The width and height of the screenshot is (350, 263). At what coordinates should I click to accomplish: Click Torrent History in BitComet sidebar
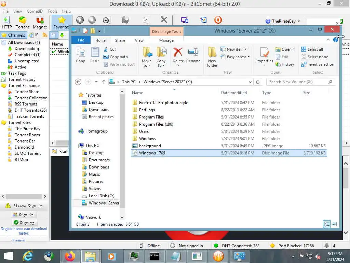[x=22, y=79]
